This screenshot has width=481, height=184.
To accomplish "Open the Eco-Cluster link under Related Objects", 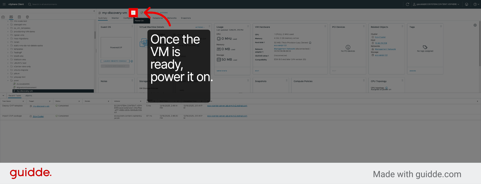I will point(380,37).
